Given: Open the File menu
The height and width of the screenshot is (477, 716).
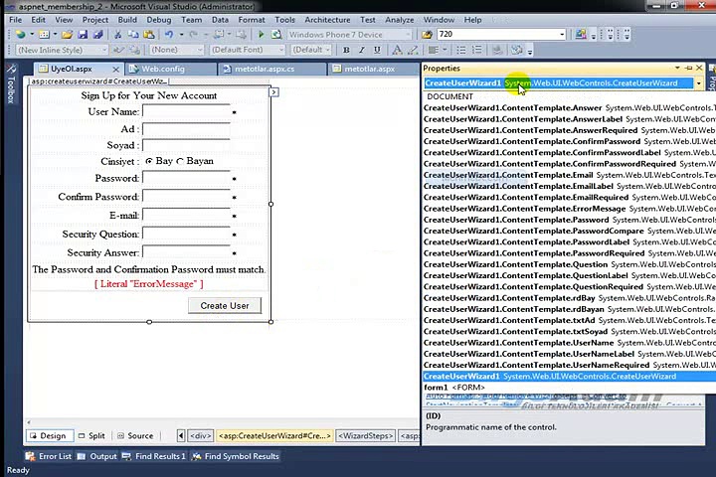Looking at the screenshot, I should (15, 20).
